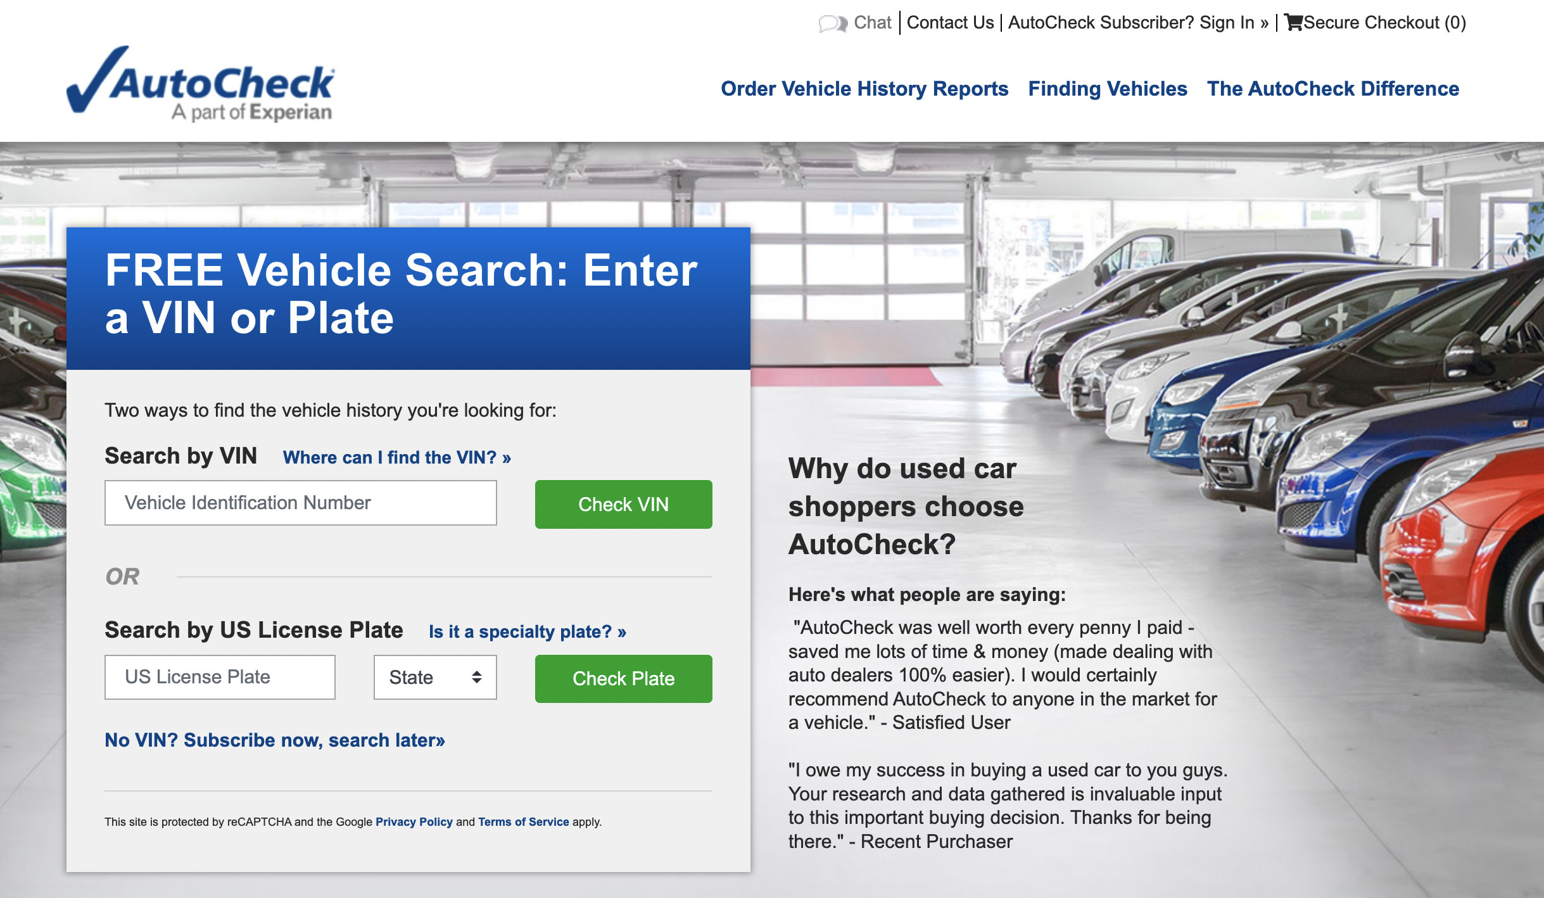Click Check VIN button
This screenshot has width=1544, height=898.
(624, 502)
